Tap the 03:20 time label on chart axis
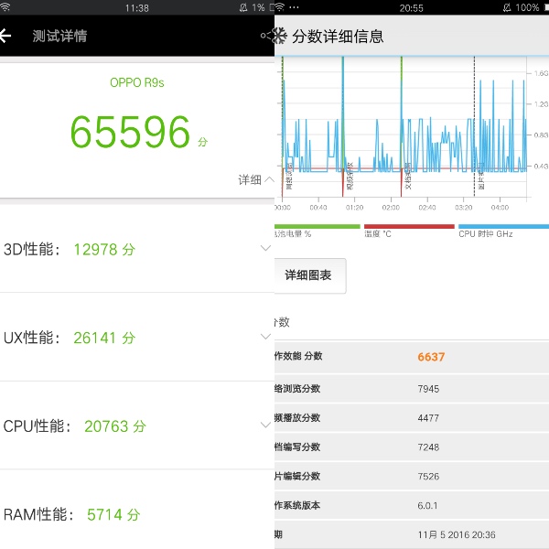The height and width of the screenshot is (549, 549). pyautogui.click(x=463, y=208)
